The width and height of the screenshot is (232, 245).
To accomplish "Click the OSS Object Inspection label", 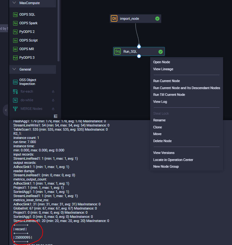I will coord(28,82).
